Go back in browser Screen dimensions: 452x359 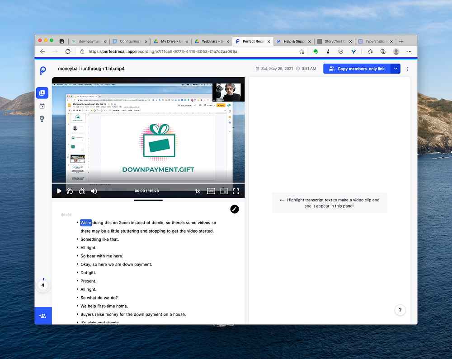42,51
